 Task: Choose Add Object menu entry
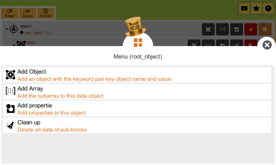137,75
